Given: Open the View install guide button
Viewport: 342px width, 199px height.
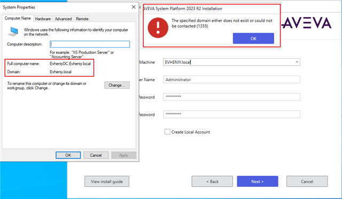Looking at the screenshot, I should 107,181.
